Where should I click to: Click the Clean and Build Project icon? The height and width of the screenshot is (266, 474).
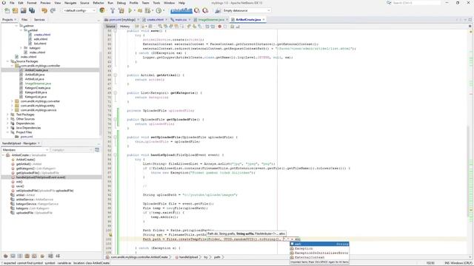121,10
